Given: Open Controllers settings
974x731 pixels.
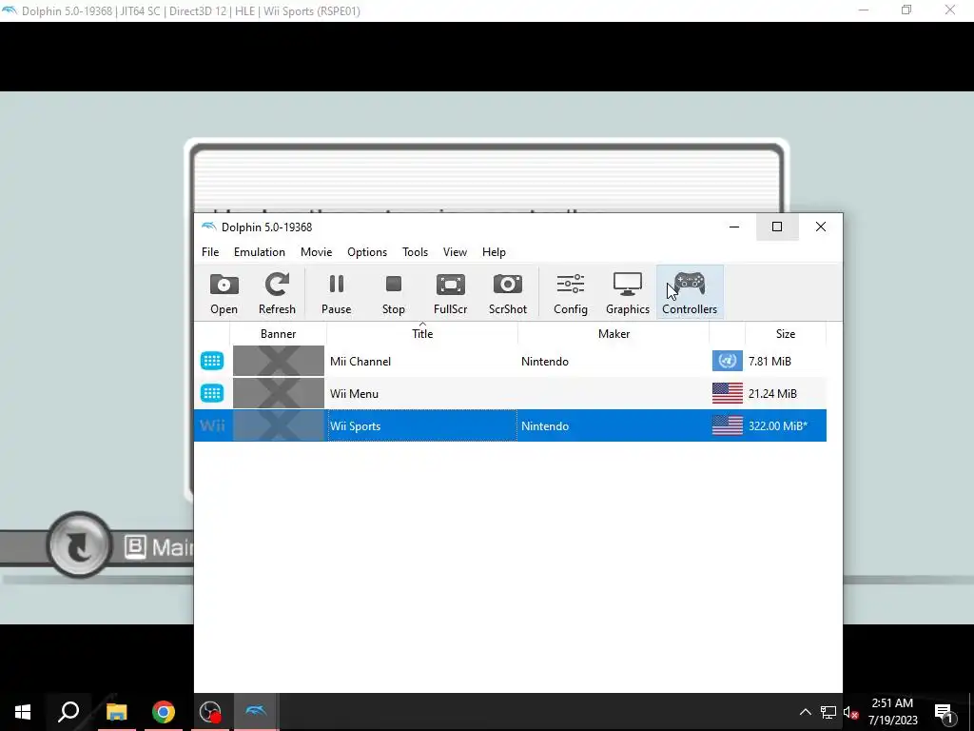Looking at the screenshot, I should point(690,293).
